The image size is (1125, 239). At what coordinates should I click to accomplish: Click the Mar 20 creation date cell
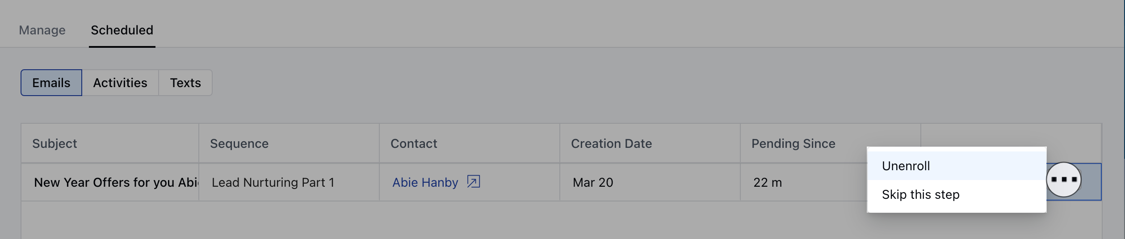coord(650,182)
